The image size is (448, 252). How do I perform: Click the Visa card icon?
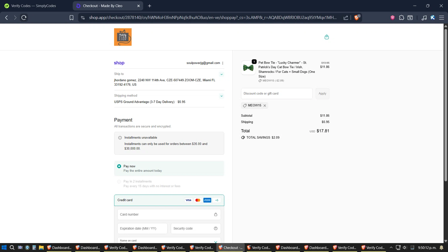[188, 200]
